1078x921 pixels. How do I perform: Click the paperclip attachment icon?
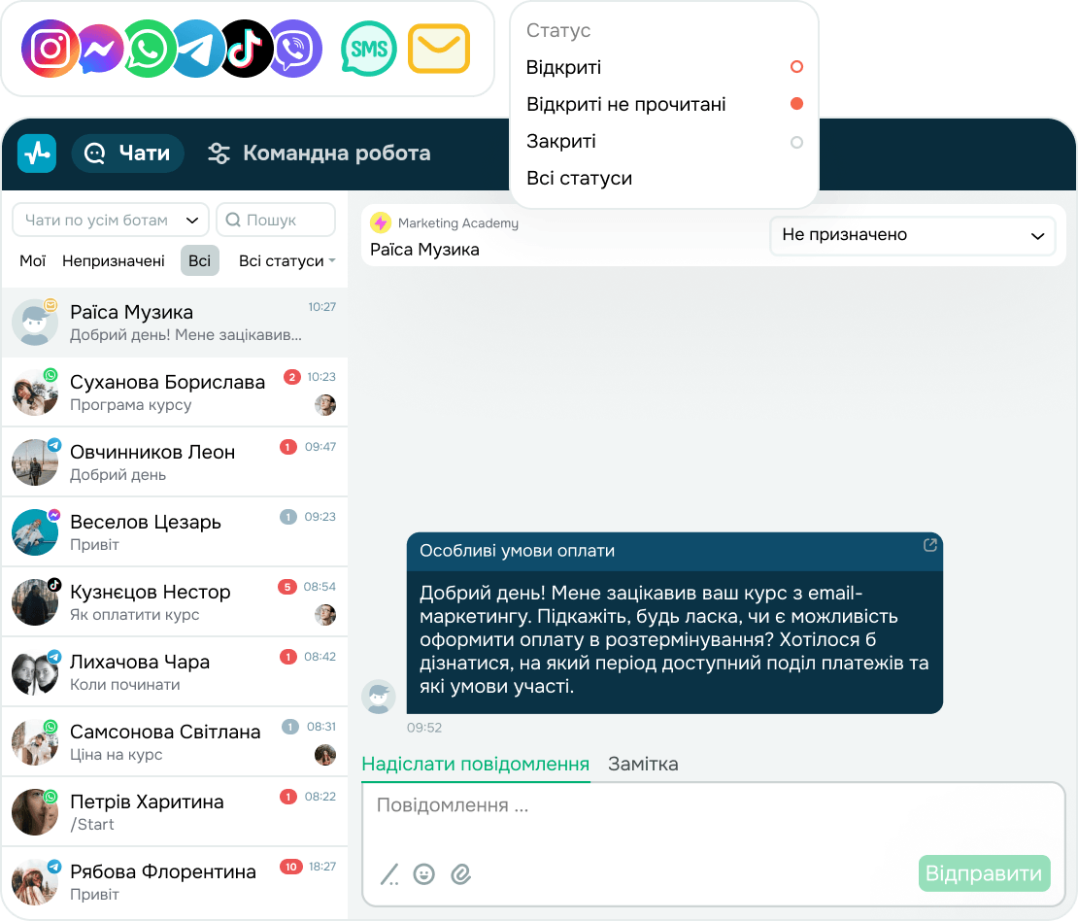click(460, 873)
